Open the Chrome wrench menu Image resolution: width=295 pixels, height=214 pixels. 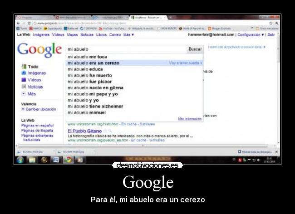[x=276, y=23]
